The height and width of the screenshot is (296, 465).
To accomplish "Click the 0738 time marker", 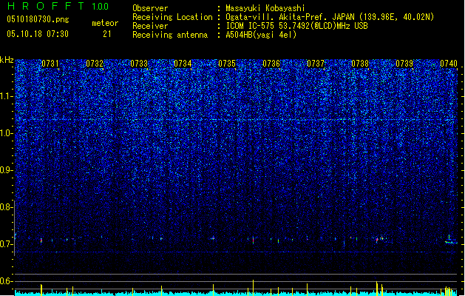I will 360,64.
